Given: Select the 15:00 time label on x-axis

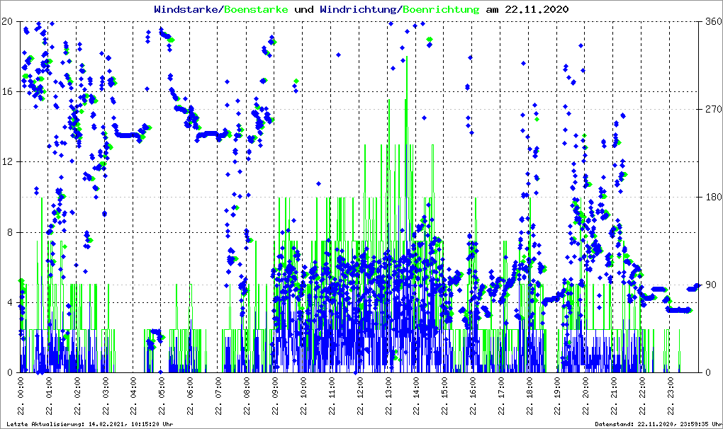Looking at the screenshot, I should coord(444,399).
